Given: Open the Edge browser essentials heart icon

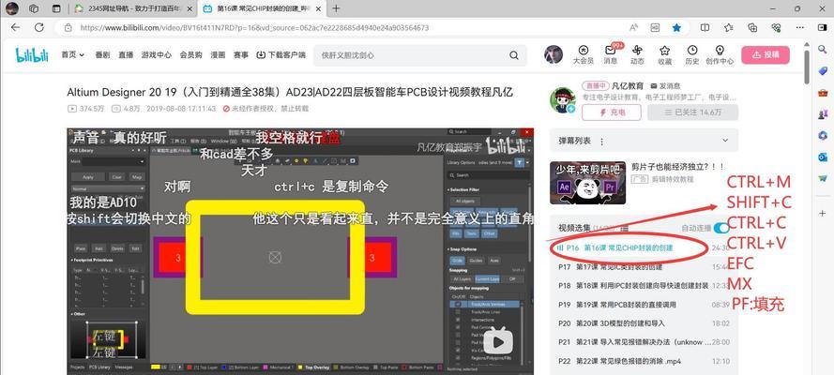Looking at the screenshot, I should (776, 27).
